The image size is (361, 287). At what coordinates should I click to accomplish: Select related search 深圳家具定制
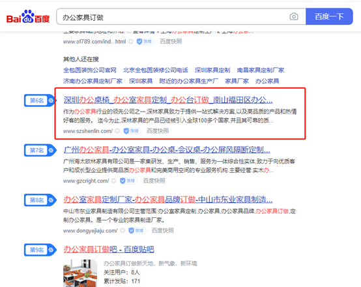(x=212, y=70)
